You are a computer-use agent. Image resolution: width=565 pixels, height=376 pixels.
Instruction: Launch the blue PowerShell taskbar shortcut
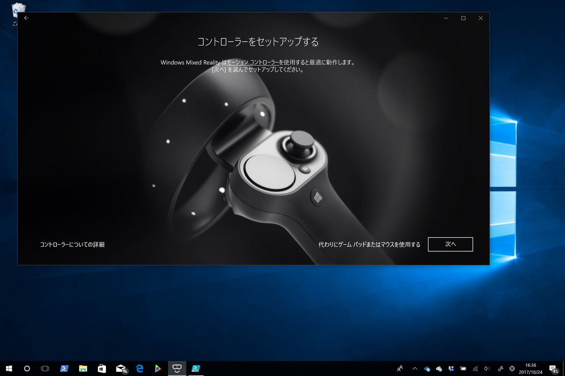(64, 369)
